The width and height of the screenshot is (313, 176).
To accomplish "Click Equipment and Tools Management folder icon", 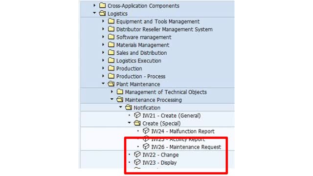I will tap(111, 21).
